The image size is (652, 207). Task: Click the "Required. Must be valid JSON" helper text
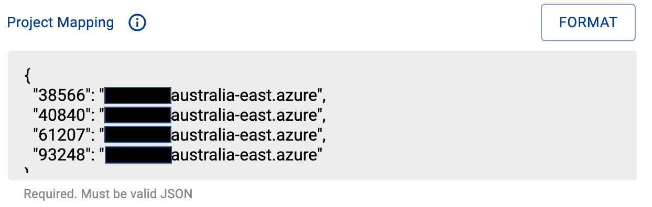108,194
